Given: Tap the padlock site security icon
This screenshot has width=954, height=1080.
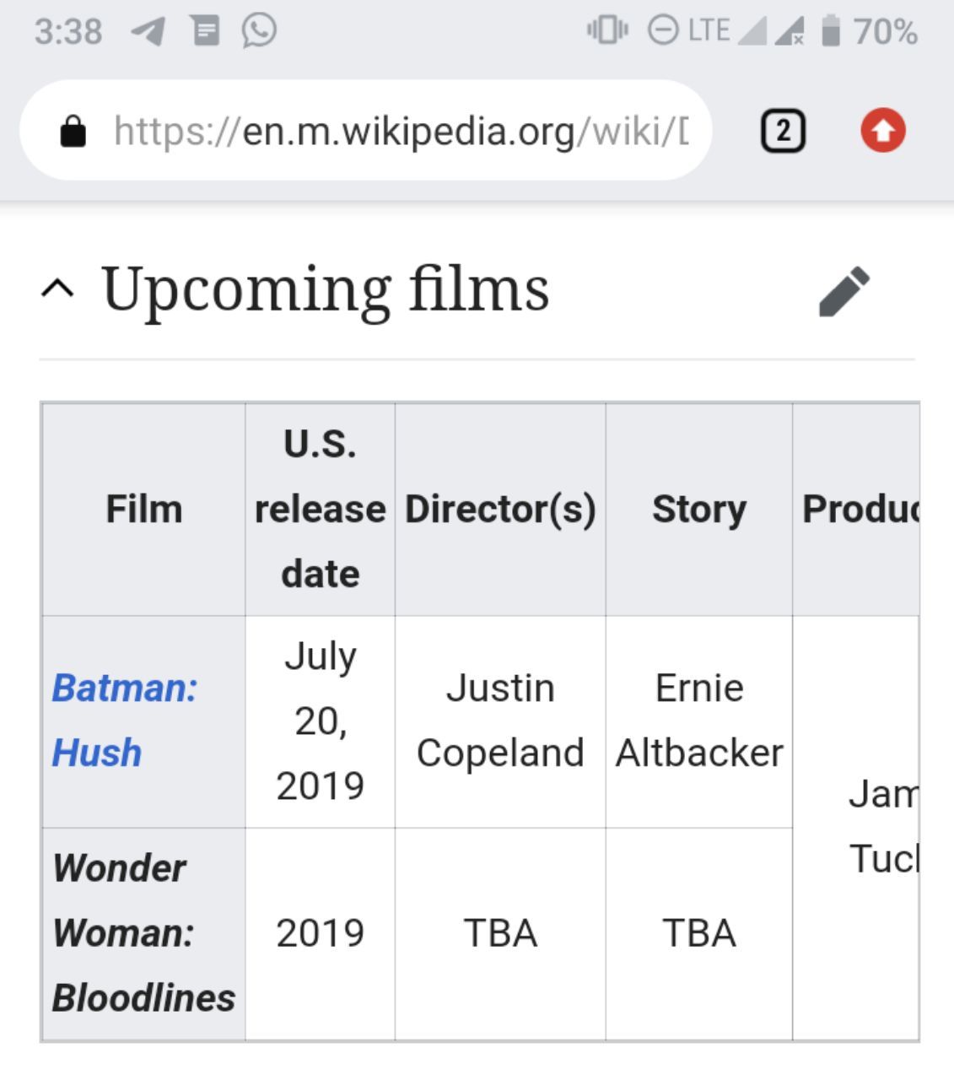Looking at the screenshot, I should click(73, 132).
